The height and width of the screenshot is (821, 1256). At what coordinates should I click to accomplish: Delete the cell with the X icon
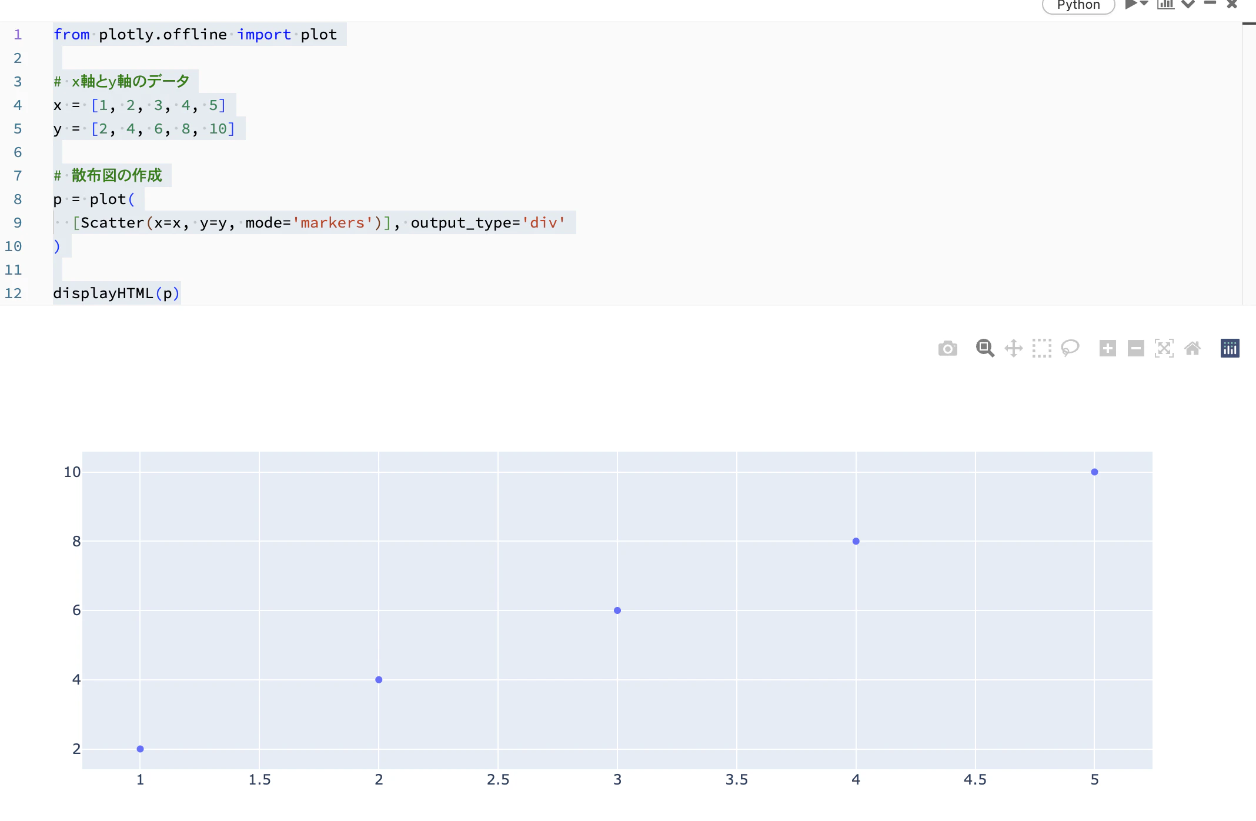[1232, 4]
